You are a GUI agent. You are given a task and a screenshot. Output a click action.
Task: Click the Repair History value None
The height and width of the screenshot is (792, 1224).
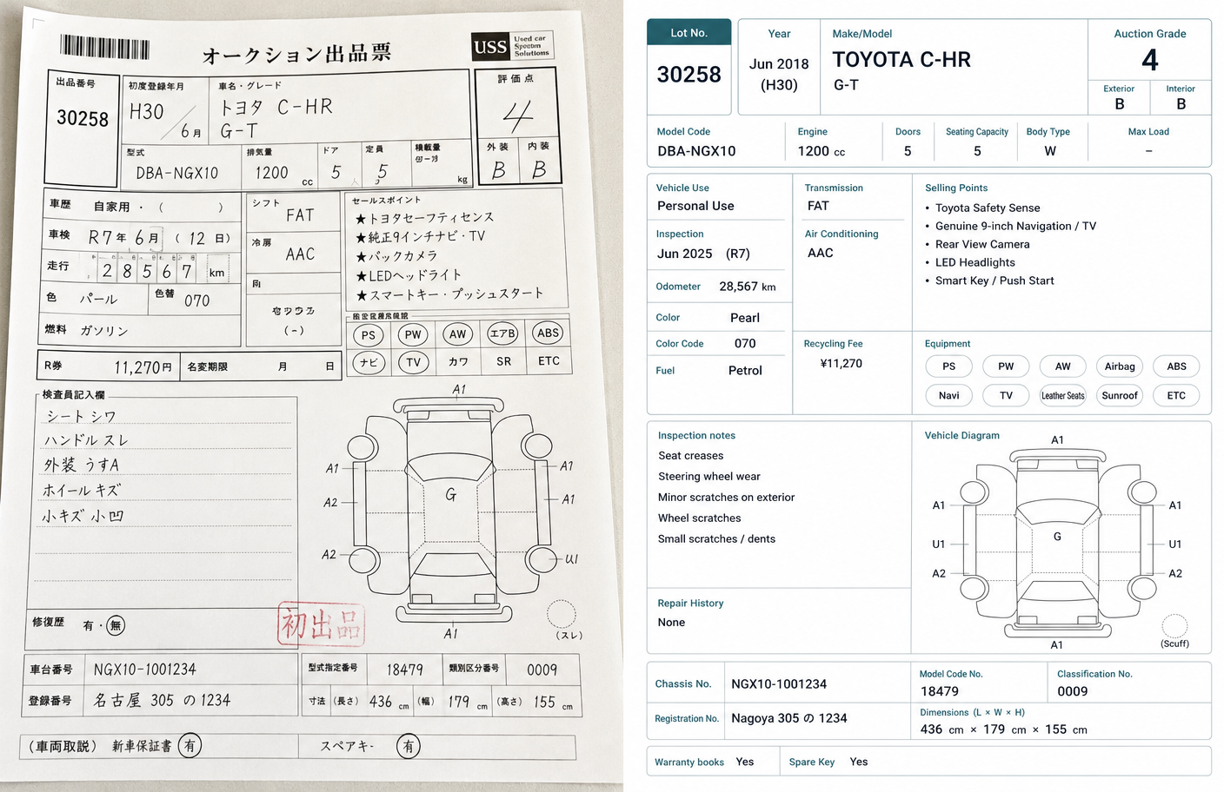pos(671,623)
